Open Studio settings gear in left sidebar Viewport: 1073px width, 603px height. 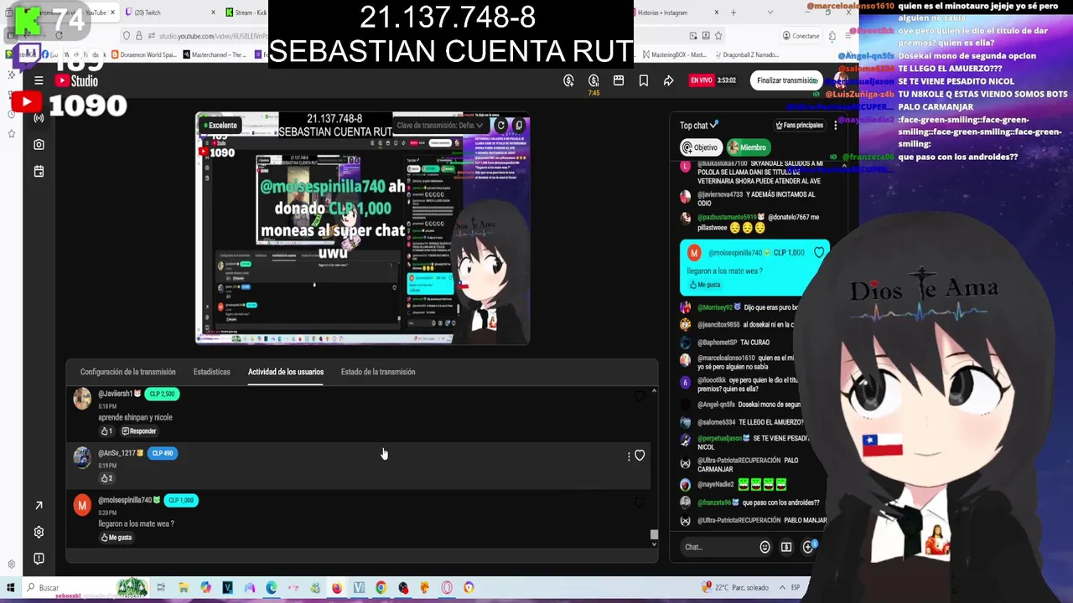[x=39, y=532]
